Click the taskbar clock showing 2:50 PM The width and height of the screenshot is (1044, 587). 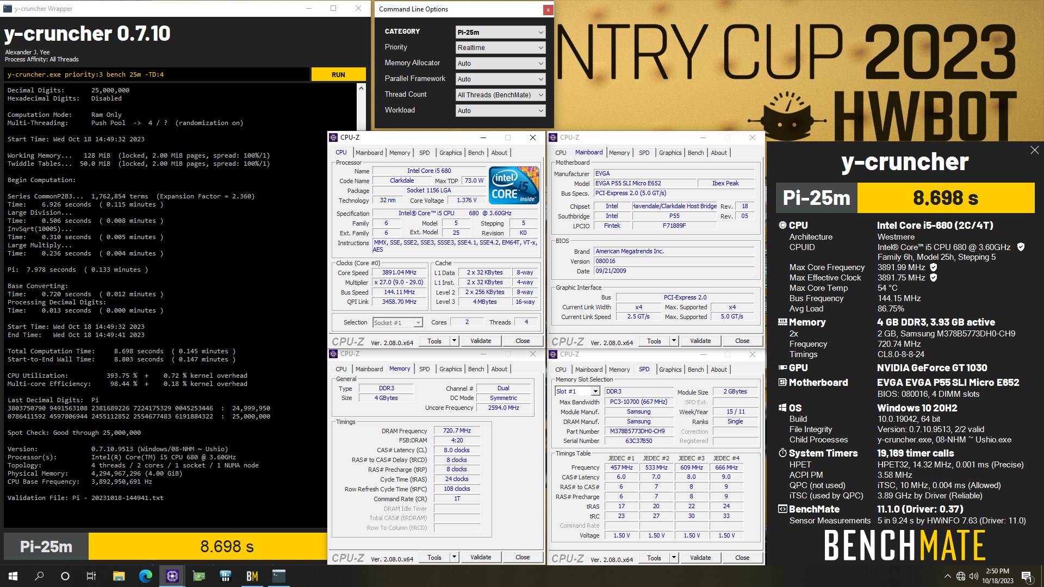pyautogui.click(x=997, y=576)
